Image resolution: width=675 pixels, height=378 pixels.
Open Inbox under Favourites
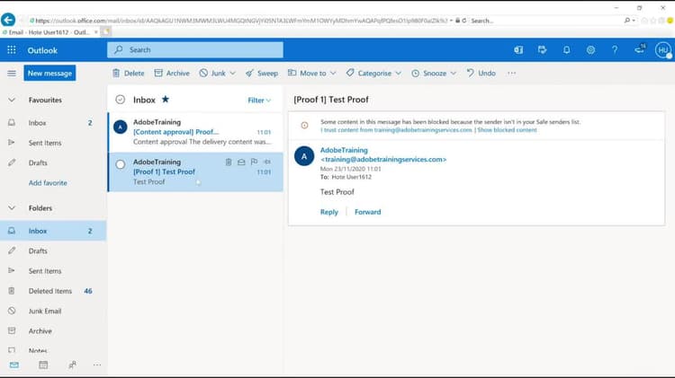point(53,123)
